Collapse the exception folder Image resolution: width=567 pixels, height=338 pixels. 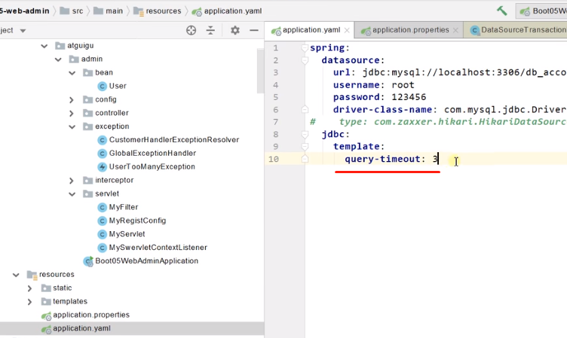coord(72,126)
